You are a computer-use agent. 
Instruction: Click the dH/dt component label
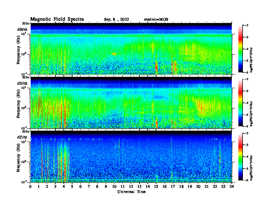coord(22,29)
